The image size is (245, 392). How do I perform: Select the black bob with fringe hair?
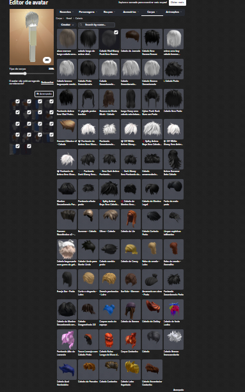[67, 279]
